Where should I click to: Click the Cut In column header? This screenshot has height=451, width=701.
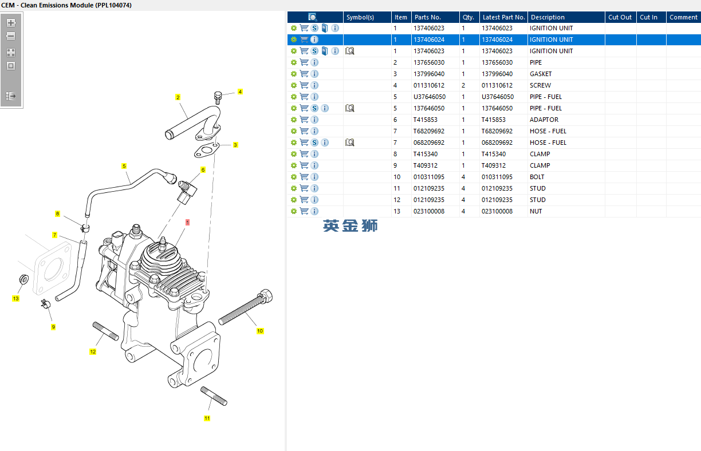pos(651,17)
